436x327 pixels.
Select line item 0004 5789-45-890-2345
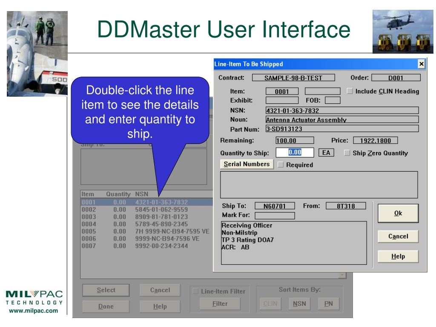[x=147, y=224]
